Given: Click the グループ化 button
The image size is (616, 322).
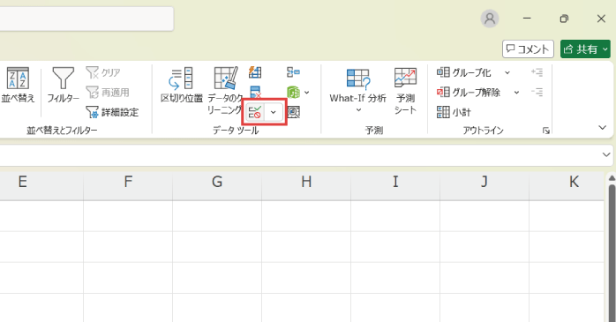Looking at the screenshot, I should (464, 72).
